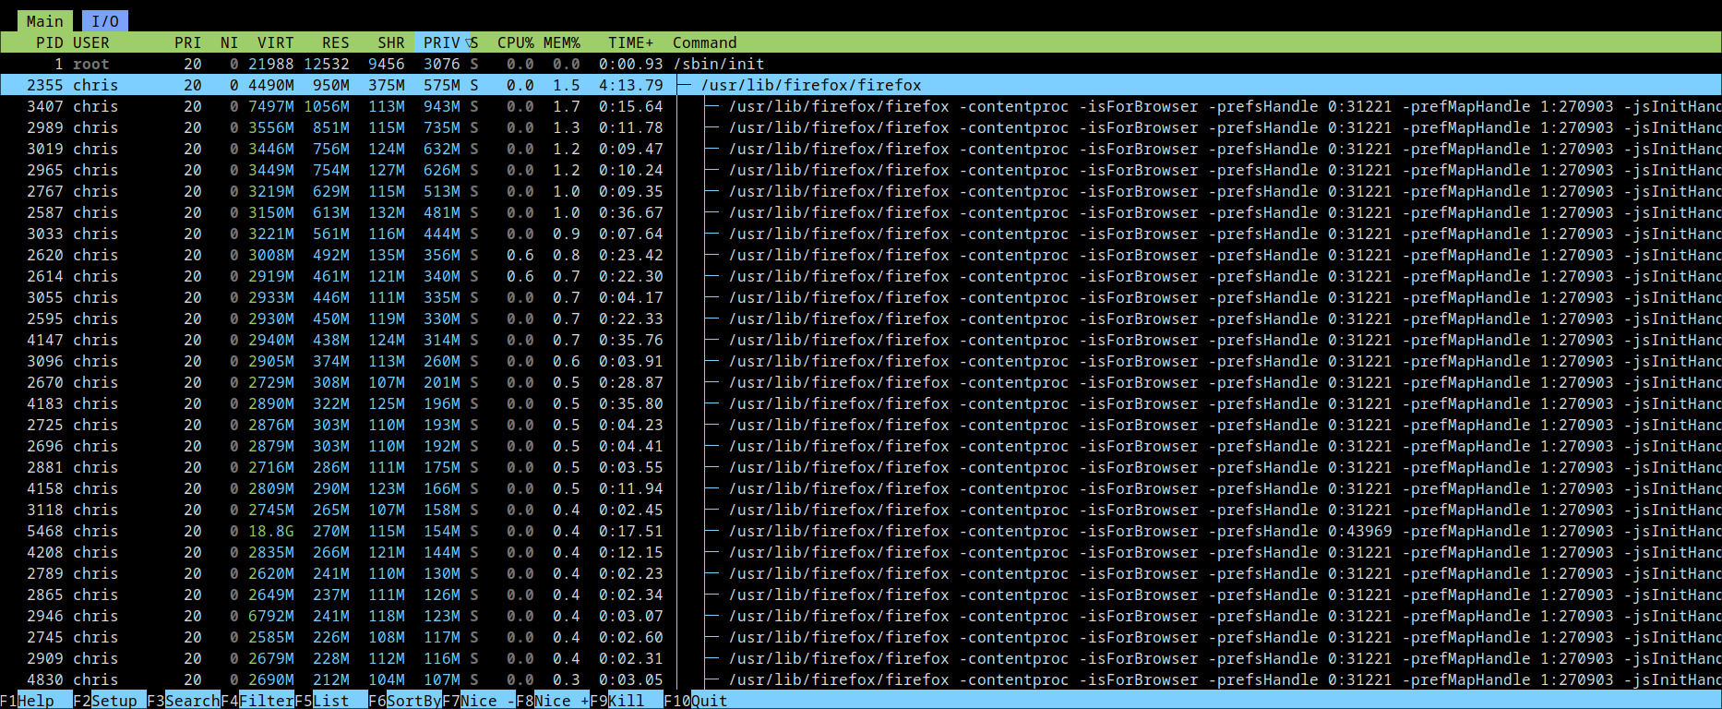Sort by the PID column header
The width and height of the screenshot is (1722, 709).
click(50, 42)
